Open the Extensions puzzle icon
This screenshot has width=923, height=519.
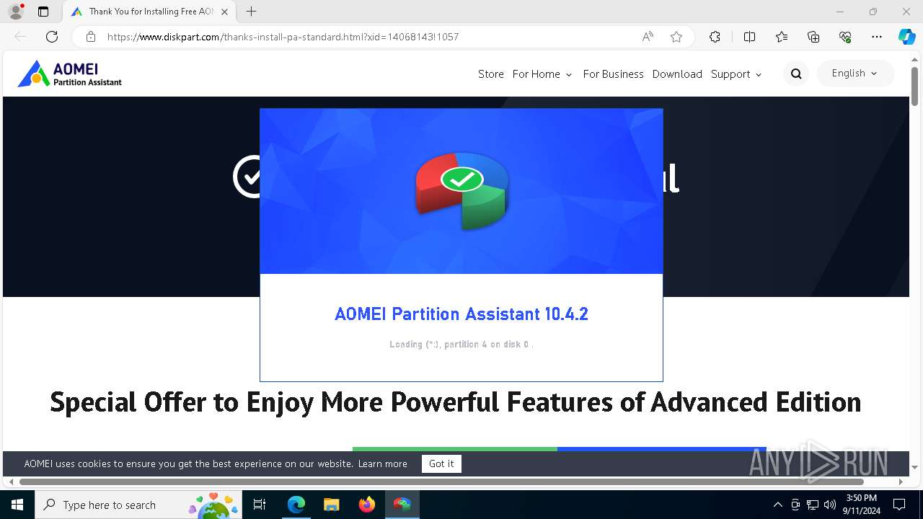pos(715,37)
